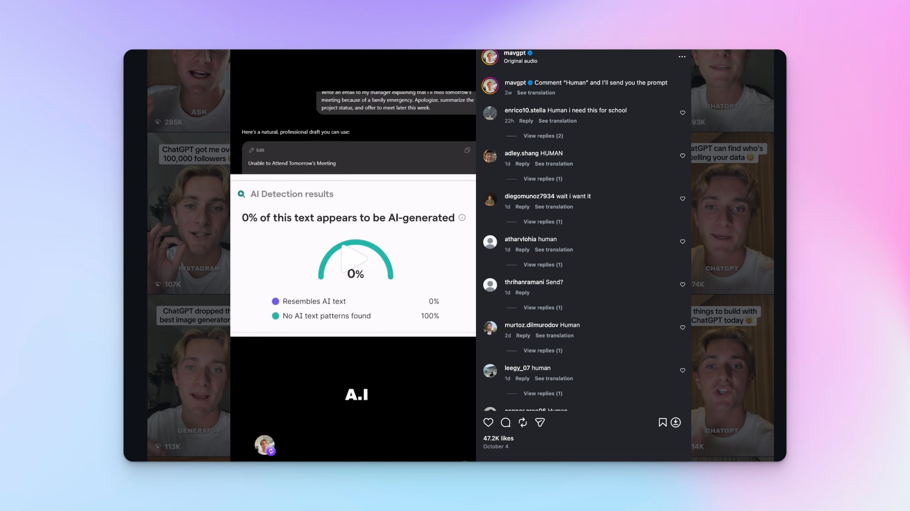Click the download circle icon

tap(676, 422)
